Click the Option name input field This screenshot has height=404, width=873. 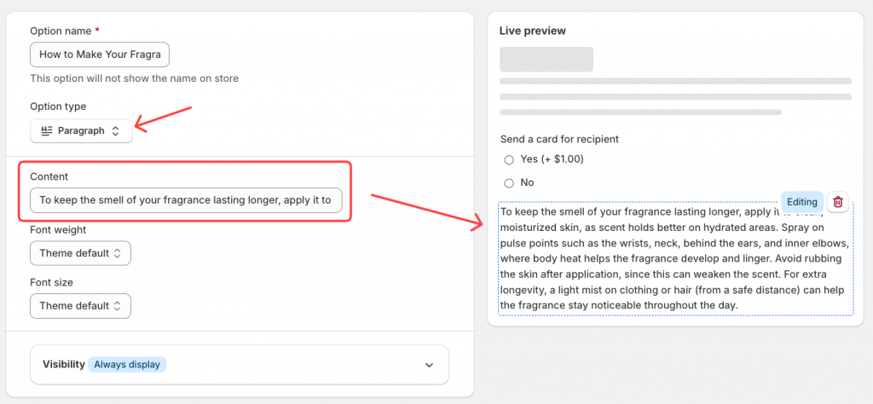[x=100, y=55]
